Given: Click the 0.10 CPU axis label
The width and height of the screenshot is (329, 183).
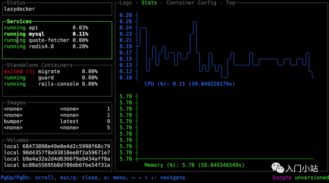Looking at the screenshot, I should pos(126,78).
